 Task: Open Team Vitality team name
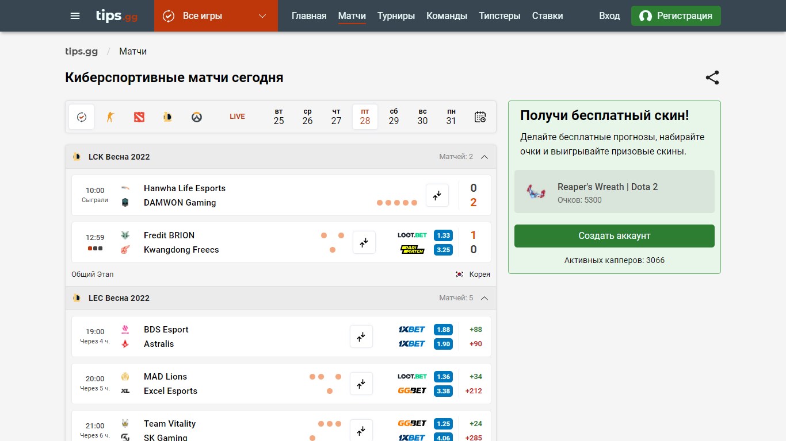[170, 424]
